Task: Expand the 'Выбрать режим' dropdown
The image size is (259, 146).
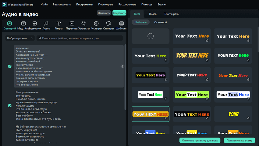Action: (x=20, y=38)
